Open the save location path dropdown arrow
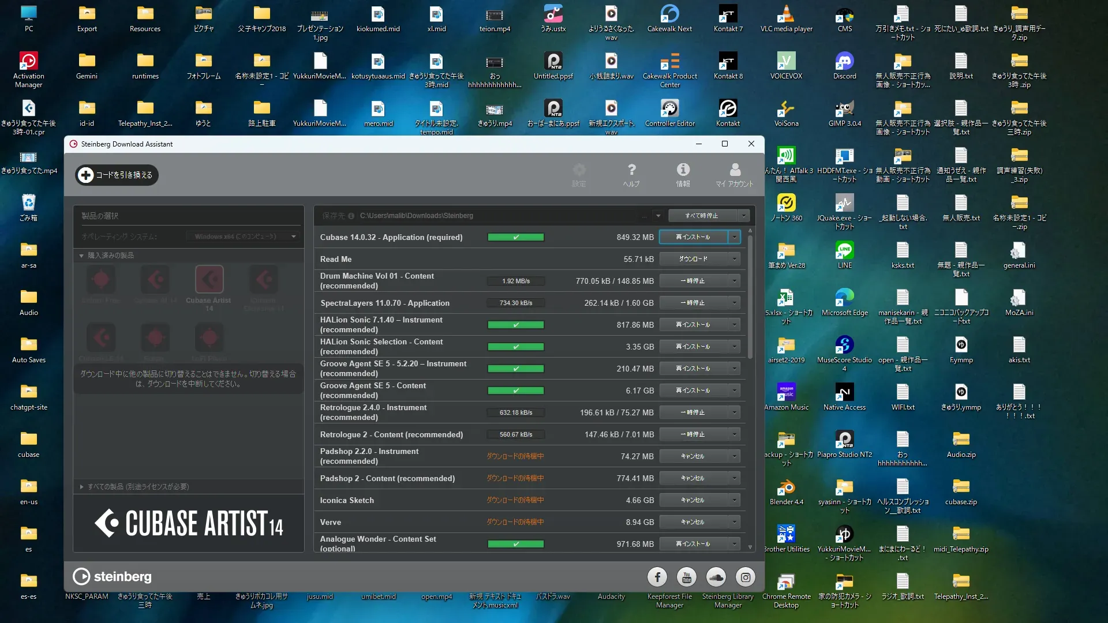Screen dimensions: 1108x623 point(658,216)
